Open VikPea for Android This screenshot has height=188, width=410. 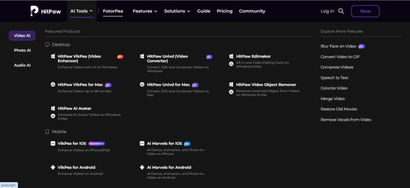click(76, 167)
